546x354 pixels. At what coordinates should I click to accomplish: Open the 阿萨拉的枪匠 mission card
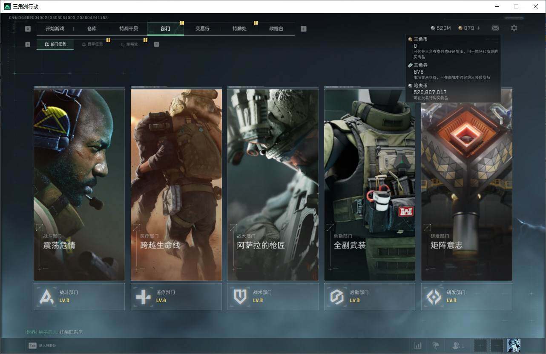point(273,184)
